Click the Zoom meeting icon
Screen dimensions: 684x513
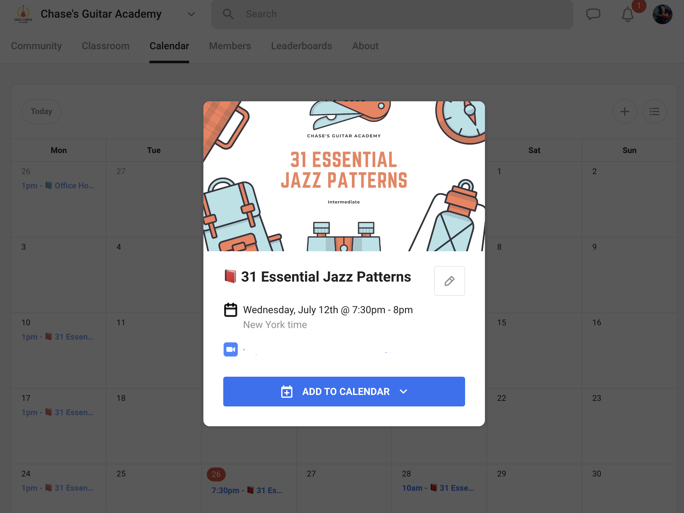pos(231,349)
